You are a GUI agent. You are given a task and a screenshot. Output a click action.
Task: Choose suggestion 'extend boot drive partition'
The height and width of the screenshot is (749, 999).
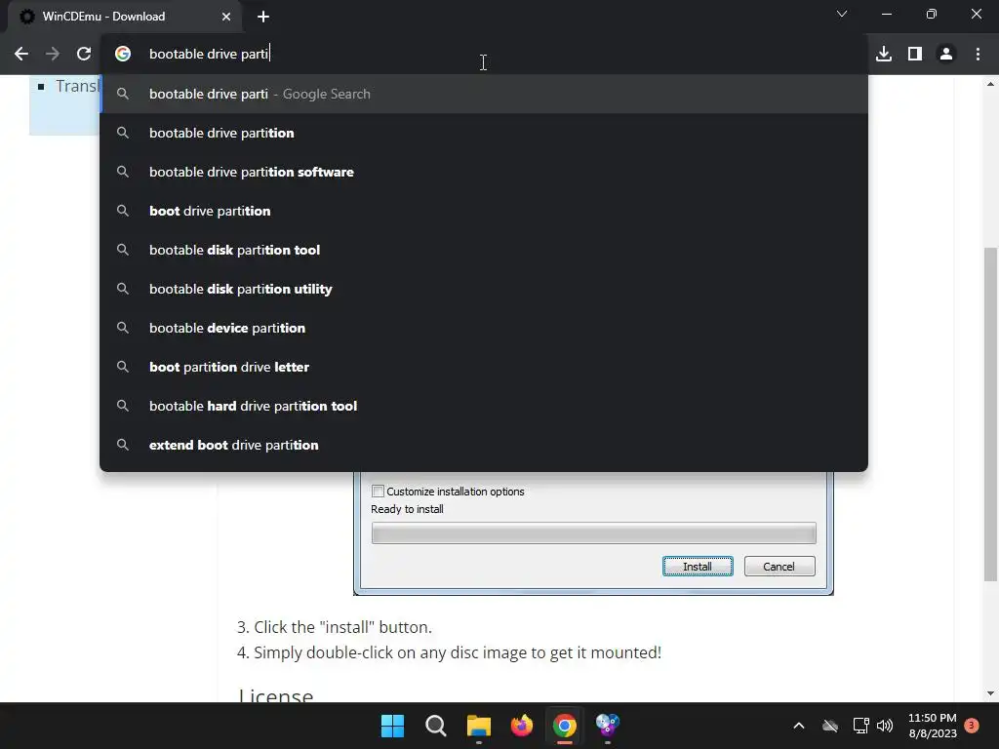point(484,445)
